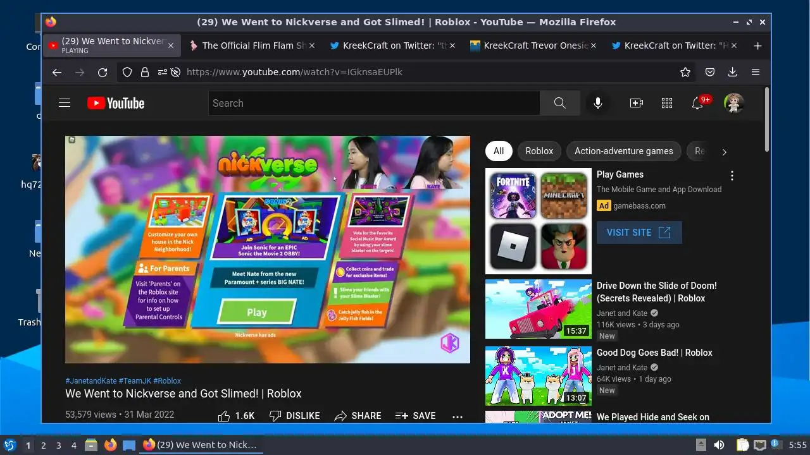Screen dimensions: 810x455
Task: Launch Firefox from taskbar quick launcher
Action: pos(110,445)
